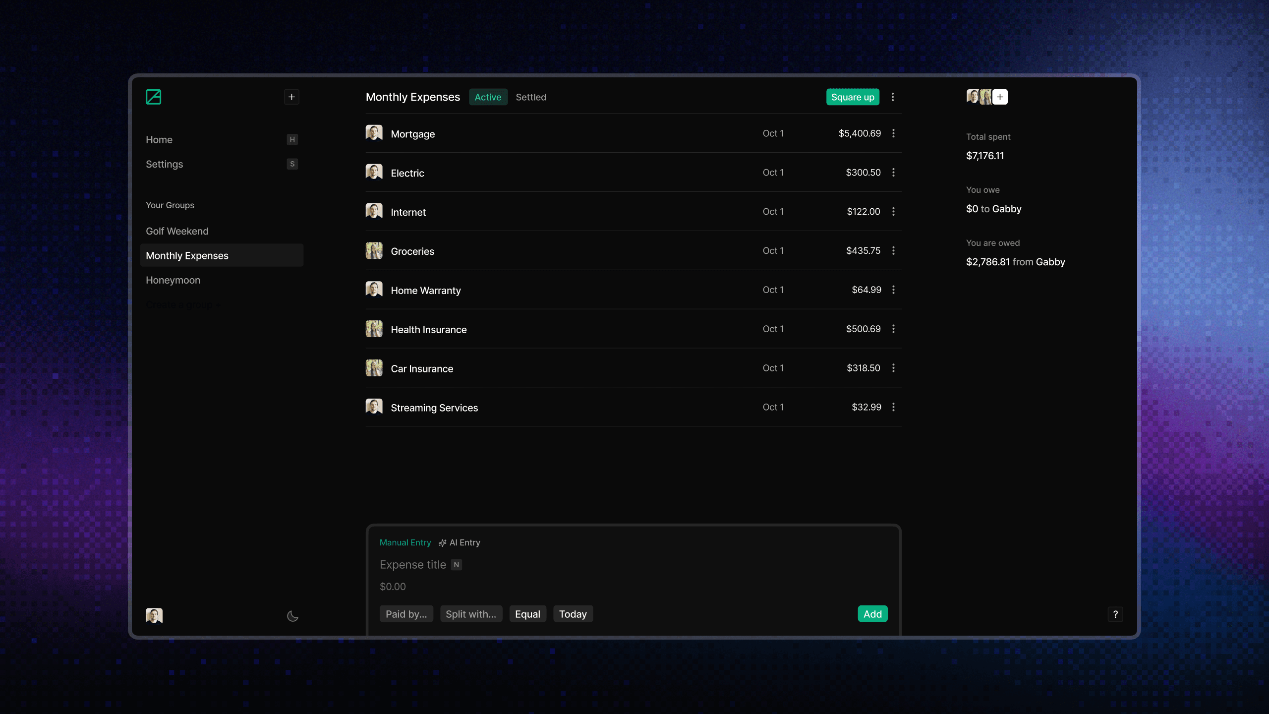
Task: Click the green Add expense button
Action: pos(872,614)
